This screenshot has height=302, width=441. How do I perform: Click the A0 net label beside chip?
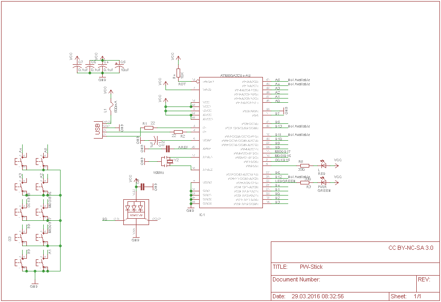(x=277, y=101)
